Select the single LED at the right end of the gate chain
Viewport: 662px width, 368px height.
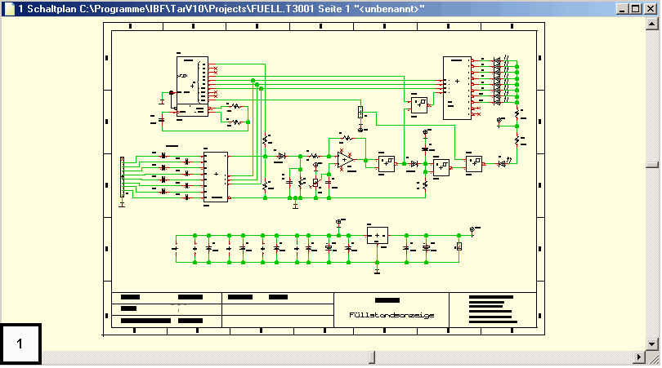pos(502,164)
